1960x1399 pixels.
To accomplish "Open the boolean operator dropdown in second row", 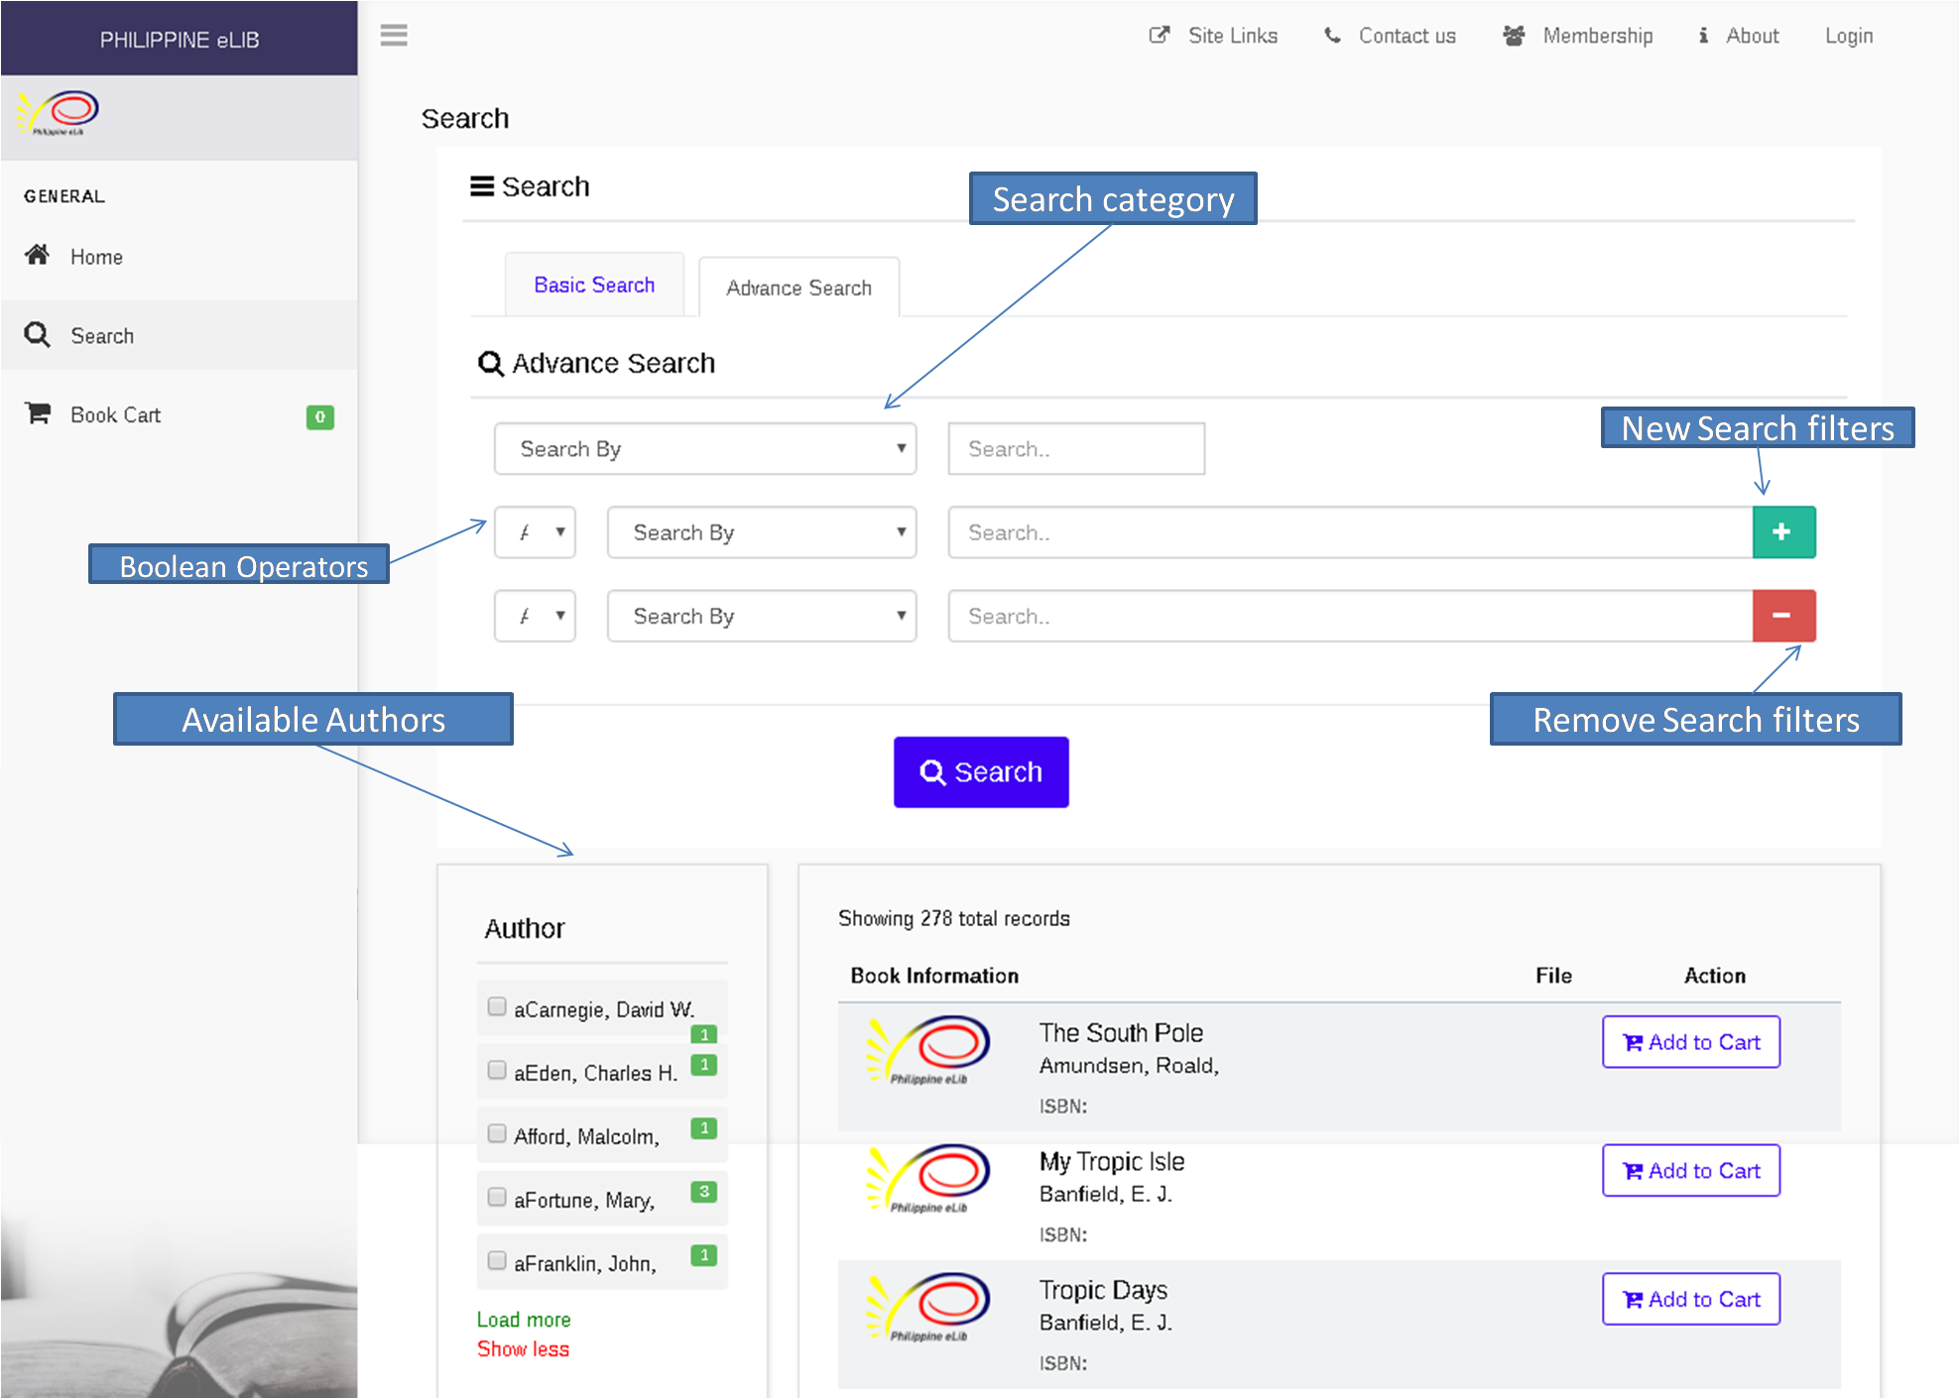I will tap(535, 532).
